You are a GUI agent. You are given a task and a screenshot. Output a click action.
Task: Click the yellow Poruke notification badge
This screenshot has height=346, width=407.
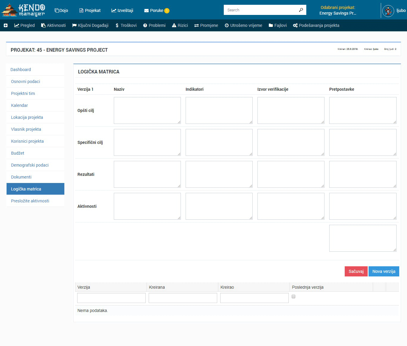tap(167, 11)
